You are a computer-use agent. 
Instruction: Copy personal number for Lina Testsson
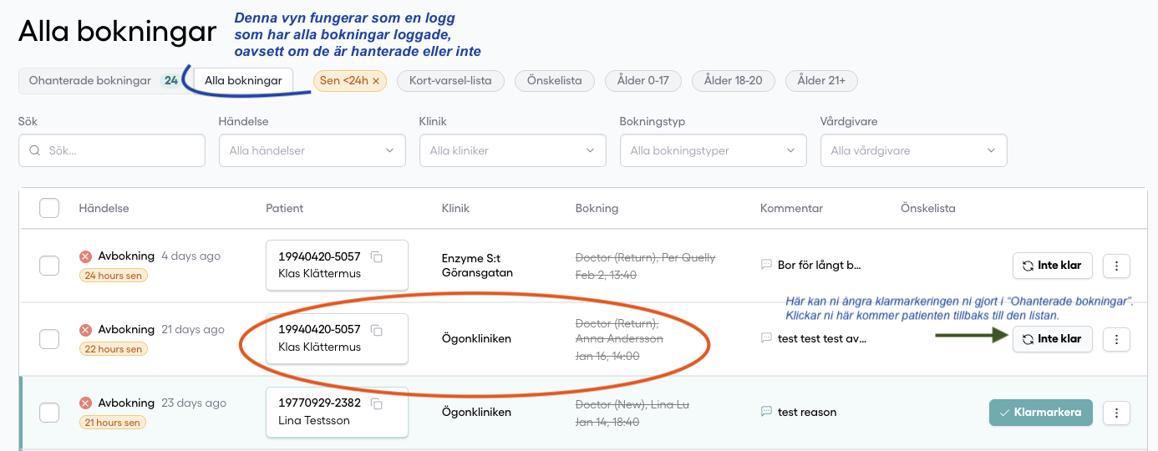(377, 404)
